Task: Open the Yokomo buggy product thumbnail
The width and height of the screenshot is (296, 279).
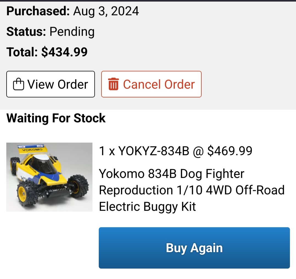Action: [49, 177]
